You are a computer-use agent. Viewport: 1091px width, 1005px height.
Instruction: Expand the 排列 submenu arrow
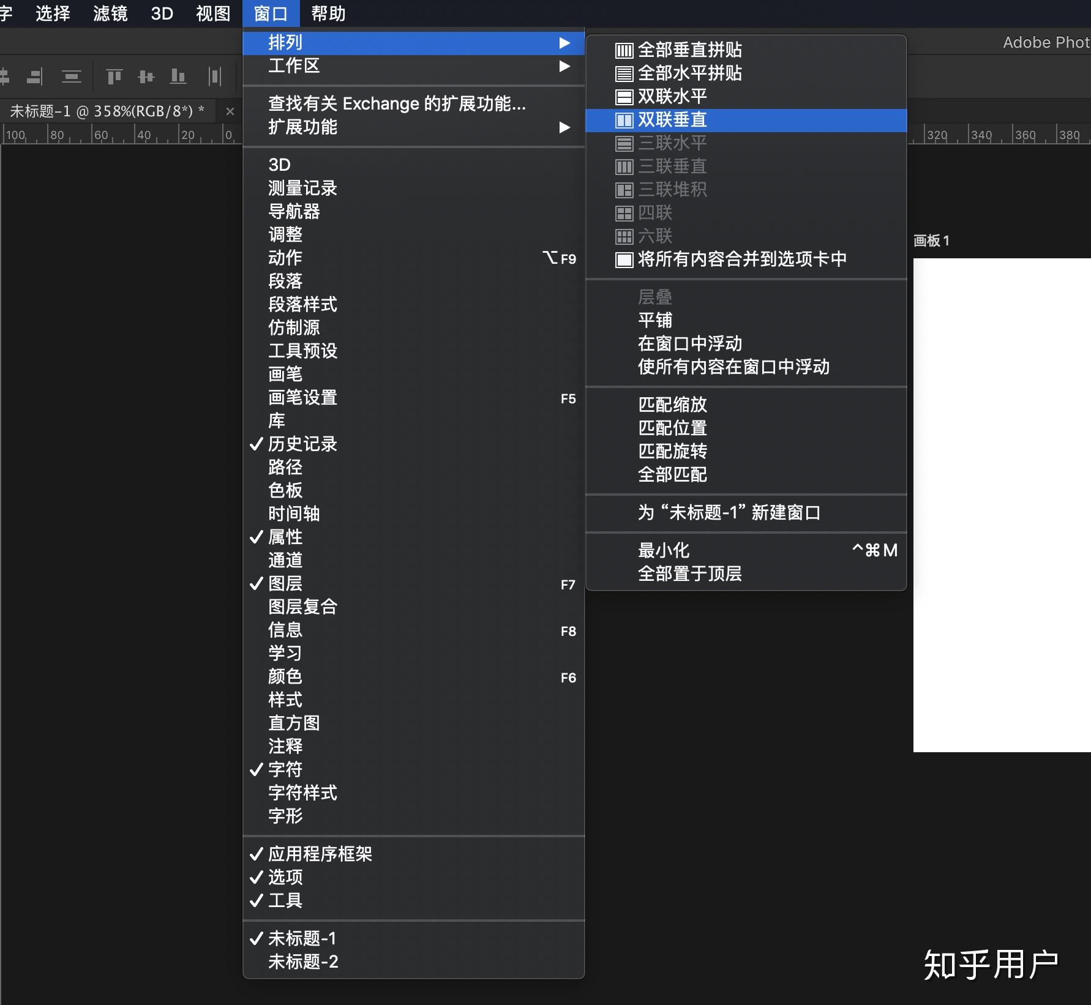pyautogui.click(x=564, y=43)
